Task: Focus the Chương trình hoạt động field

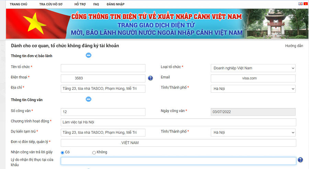Action: pos(178,122)
